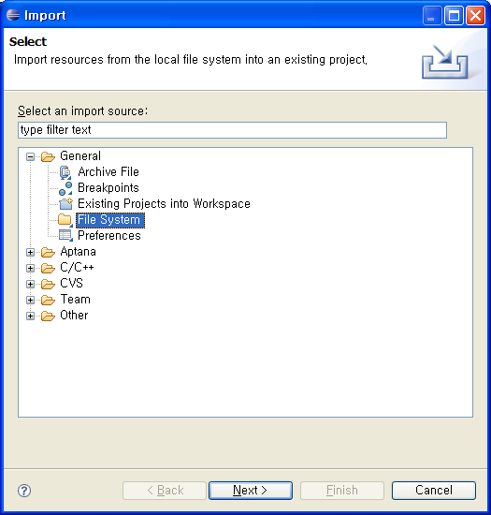
Task: Click the Archive File import icon
Action: (65, 172)
